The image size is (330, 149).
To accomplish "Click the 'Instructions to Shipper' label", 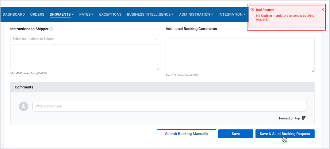I will click(x=29, y=29).
